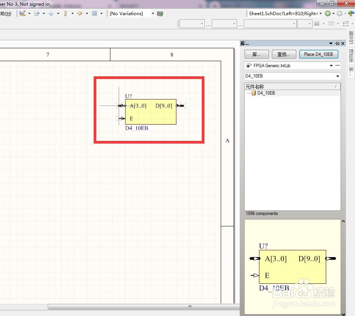
Task: Expand the Grids dropdown arrow
Action: point(101,14)
